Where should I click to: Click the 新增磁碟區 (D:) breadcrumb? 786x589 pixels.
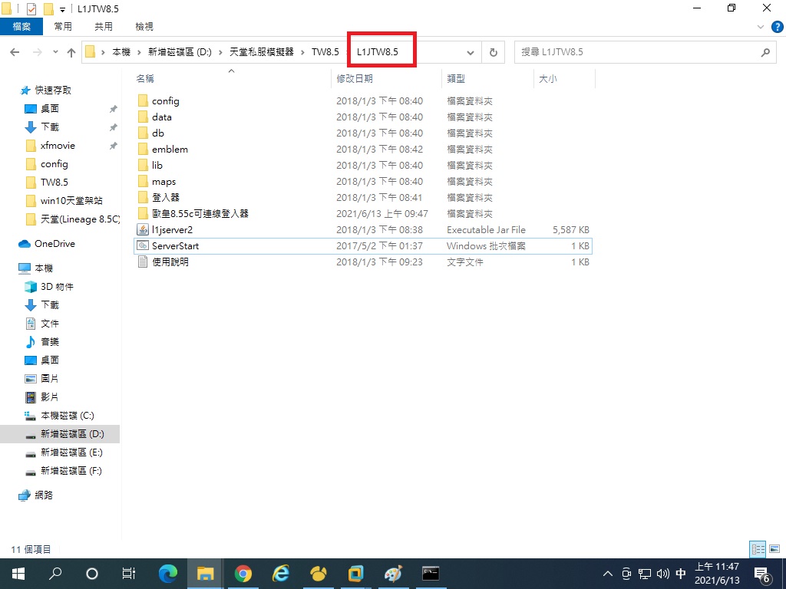coord(180,52)
